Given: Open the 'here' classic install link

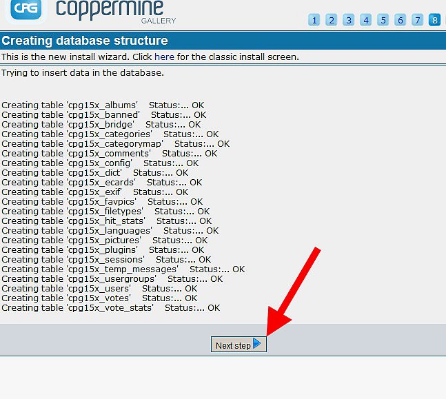Looking at the screenshot, I should click(x=164, y=57).
